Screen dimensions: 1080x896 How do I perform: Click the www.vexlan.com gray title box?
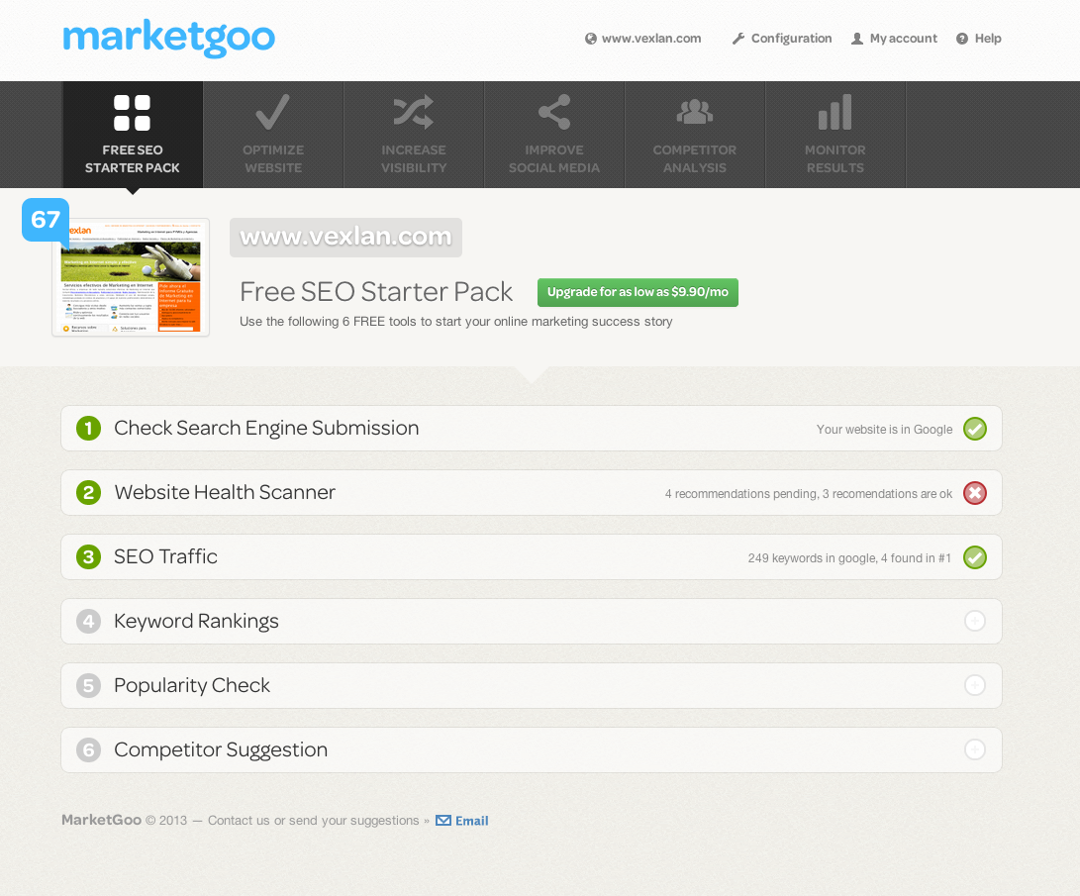[x=345, y=237]
